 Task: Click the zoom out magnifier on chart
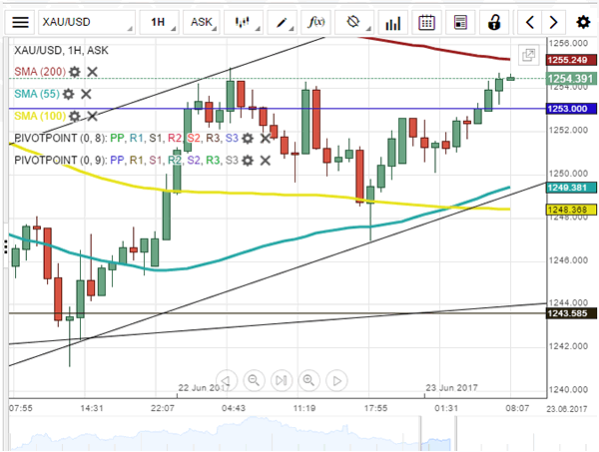click(x=254, y=379)
